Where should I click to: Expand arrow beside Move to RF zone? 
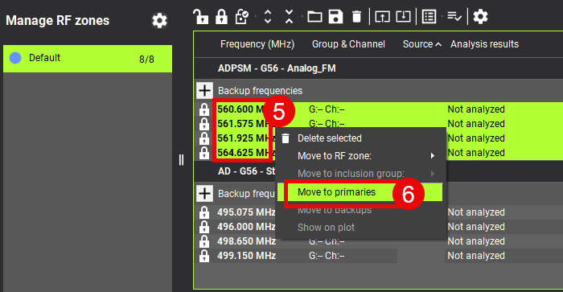(433, 156)
